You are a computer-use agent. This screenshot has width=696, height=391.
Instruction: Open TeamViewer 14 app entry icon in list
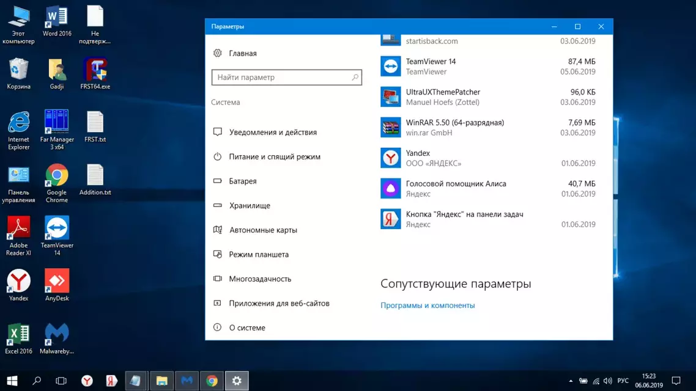pos(391,66)
